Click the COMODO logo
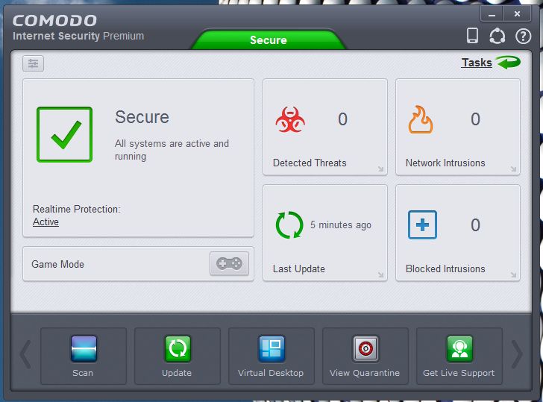This screenshot has width=543, height=402. coord(54,21)
